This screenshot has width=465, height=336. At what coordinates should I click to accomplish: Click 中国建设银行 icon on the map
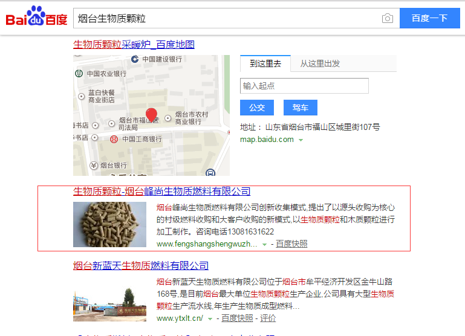[135, 59]
